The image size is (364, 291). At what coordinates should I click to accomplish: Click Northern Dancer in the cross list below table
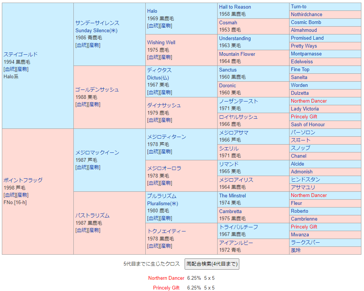[166, 278]
